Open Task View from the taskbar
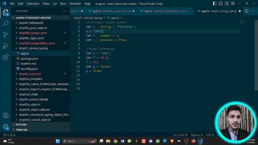The width and height of the screenshot is (258, 145). pos(101,141)
